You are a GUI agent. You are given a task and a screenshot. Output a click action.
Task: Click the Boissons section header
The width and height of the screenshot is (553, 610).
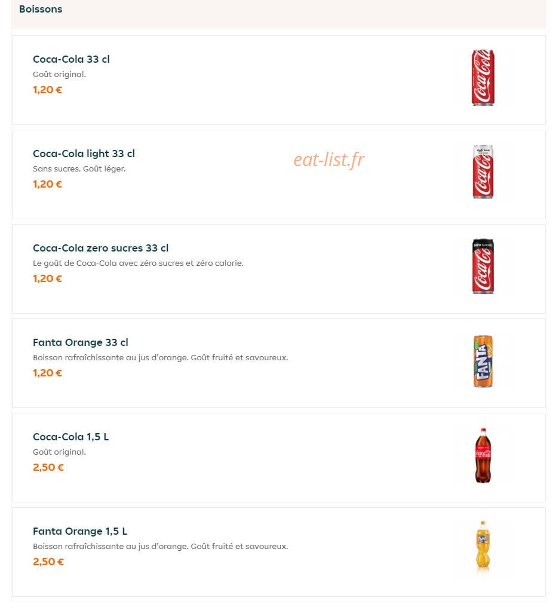[x=41, y=9]
